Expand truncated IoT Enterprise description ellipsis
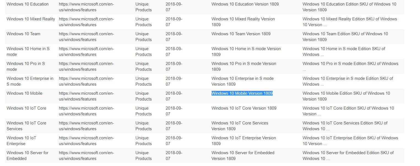 pos(325,144)
